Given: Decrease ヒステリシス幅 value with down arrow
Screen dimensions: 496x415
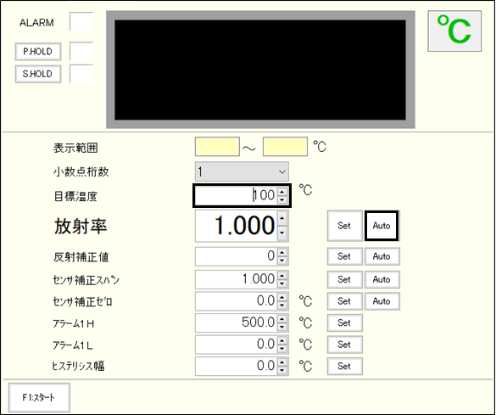Looking at the screenshot, I should tap(281, 370).
